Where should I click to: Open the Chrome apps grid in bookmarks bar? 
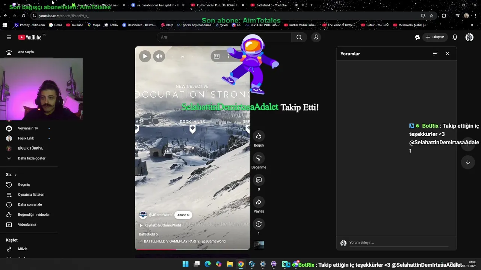point(5,25)
